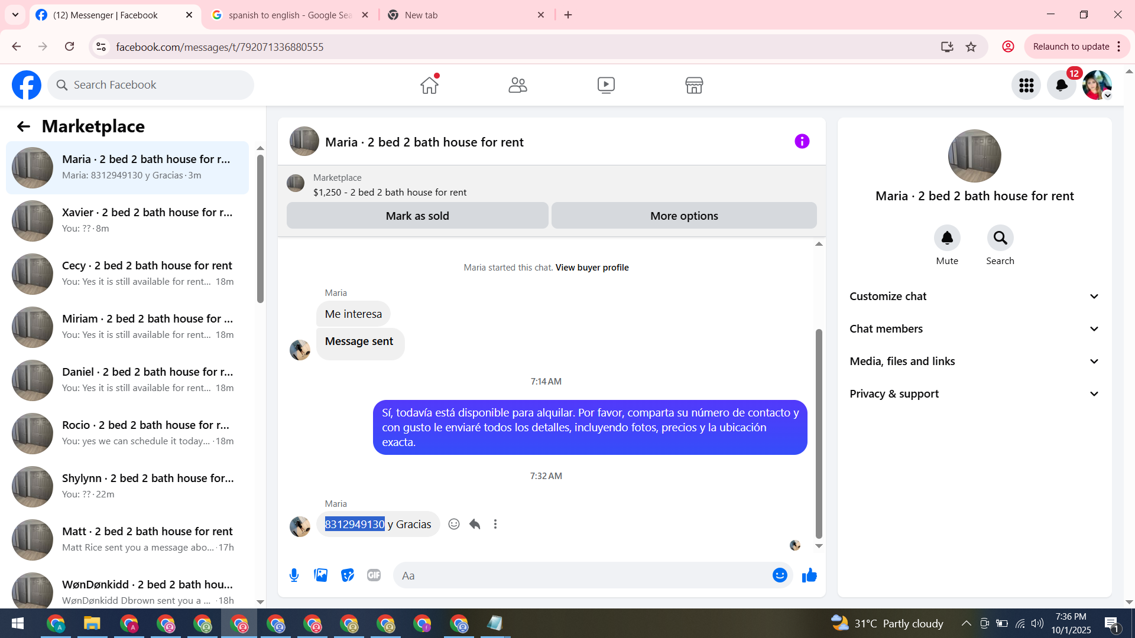The width and height of the screenshot is (1135, 638).
Task: Open Miriam's conversation
Action: [x=127, y=327]
